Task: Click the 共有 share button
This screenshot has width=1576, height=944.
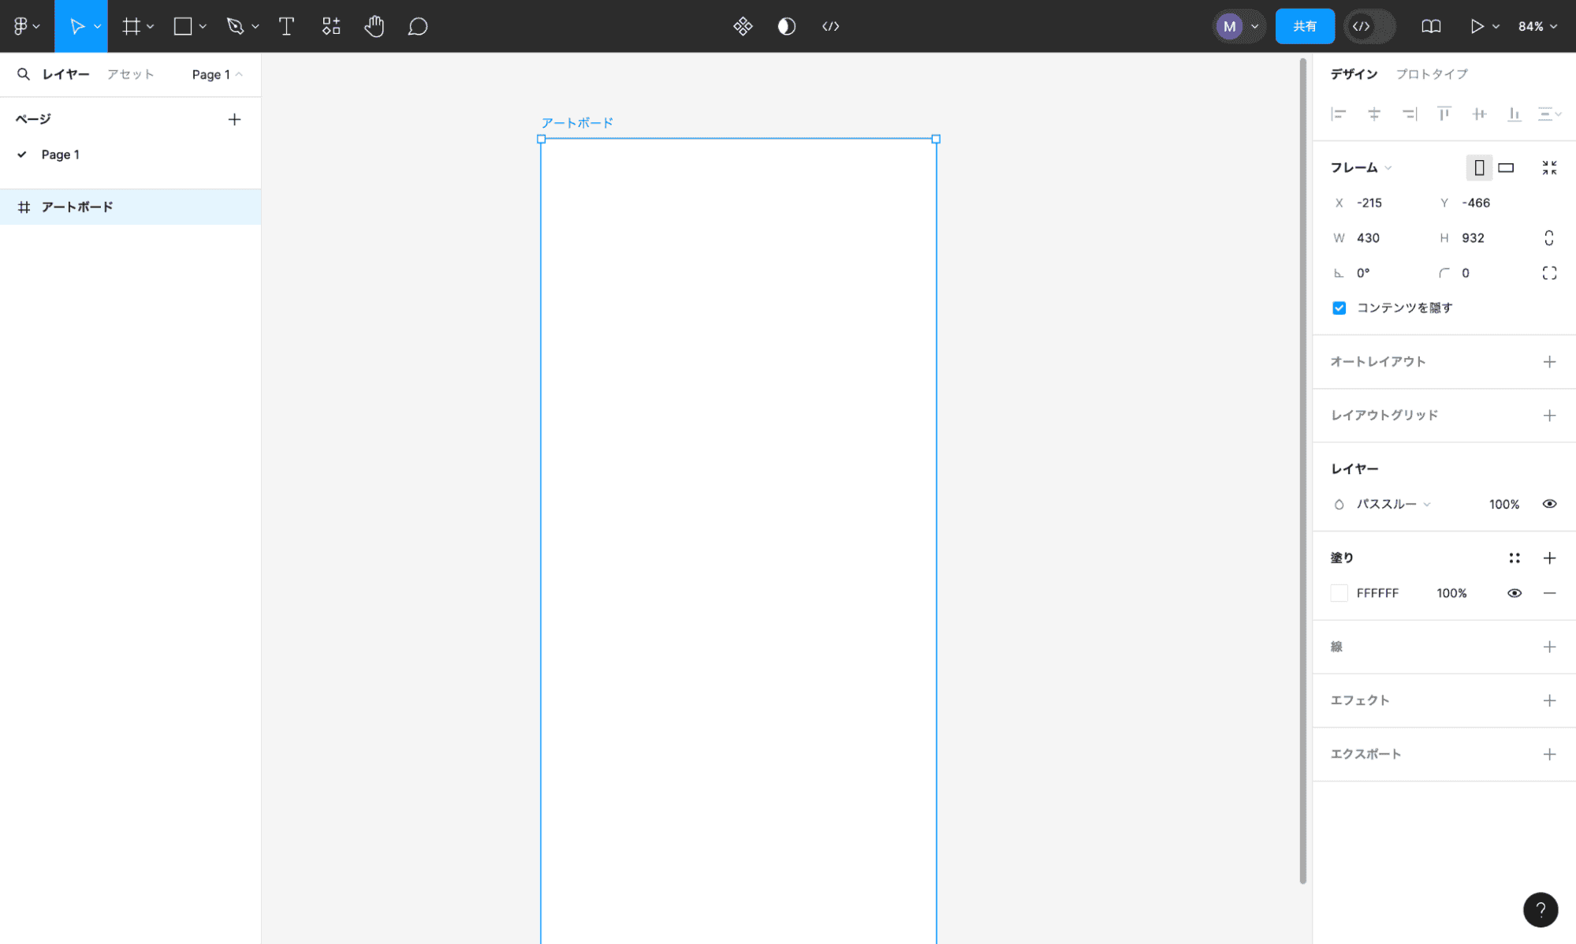Action: 1304,26
